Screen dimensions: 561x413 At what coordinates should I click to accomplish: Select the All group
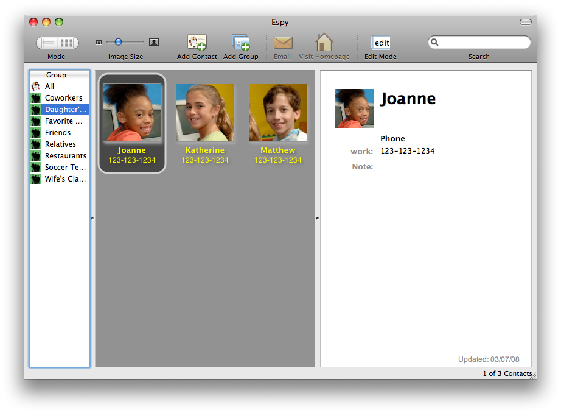pyautogui.click(x=60, y=86)
